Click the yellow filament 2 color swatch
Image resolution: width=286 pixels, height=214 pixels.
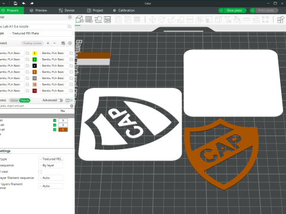coord(35,53)
